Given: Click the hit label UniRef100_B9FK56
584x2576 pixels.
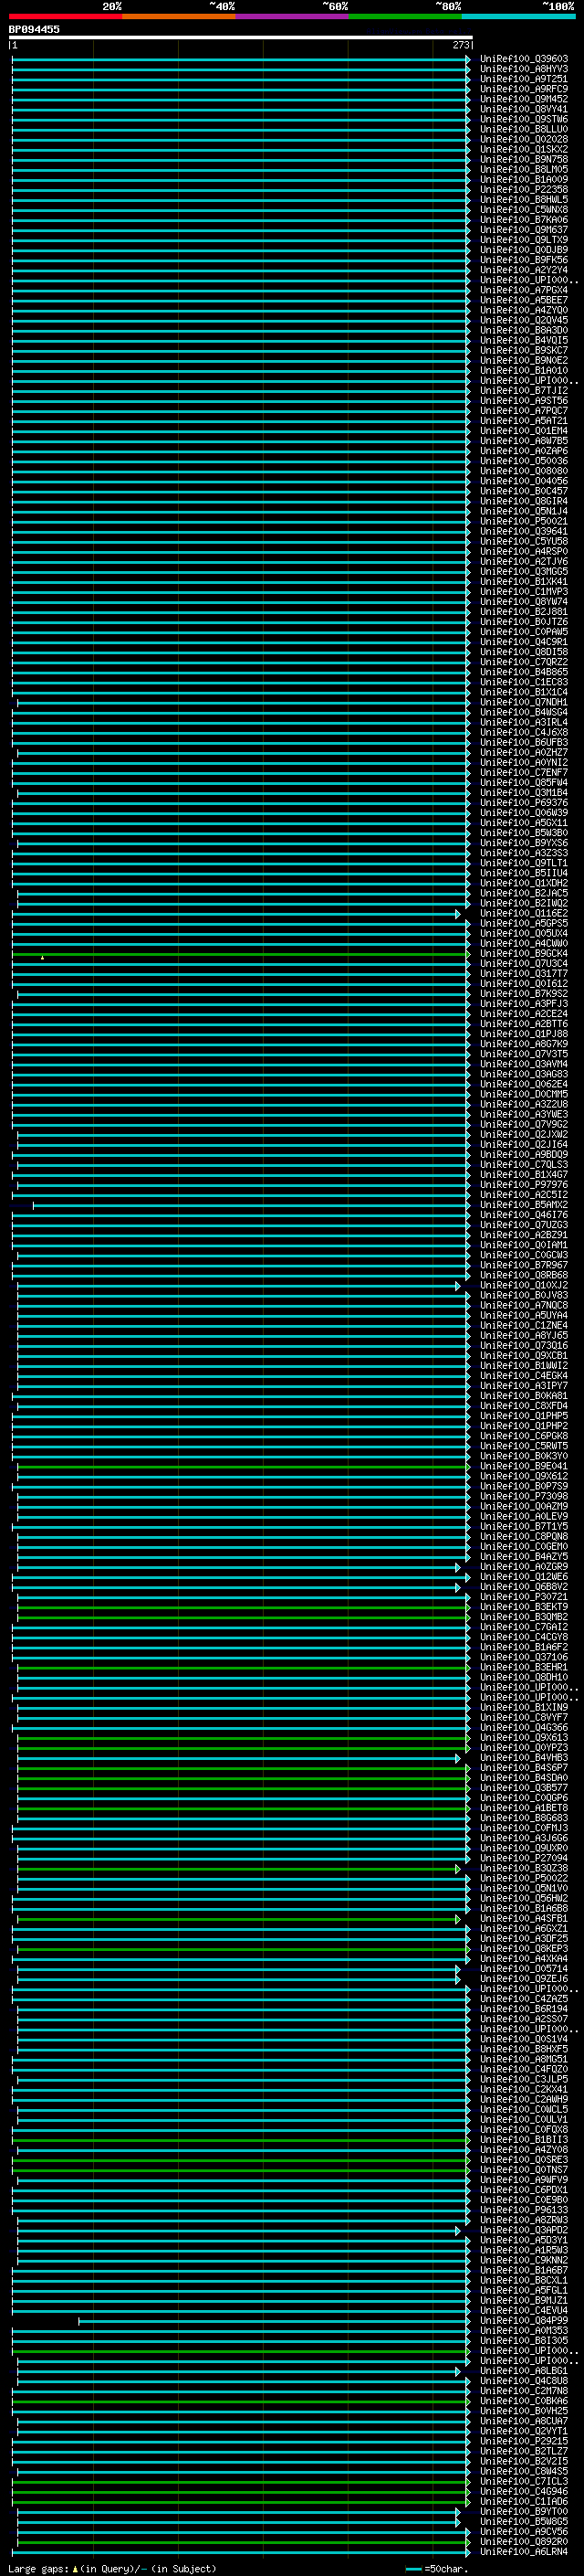Looking at the screenshot, I should pyautogui.click(x=524, y=260).
